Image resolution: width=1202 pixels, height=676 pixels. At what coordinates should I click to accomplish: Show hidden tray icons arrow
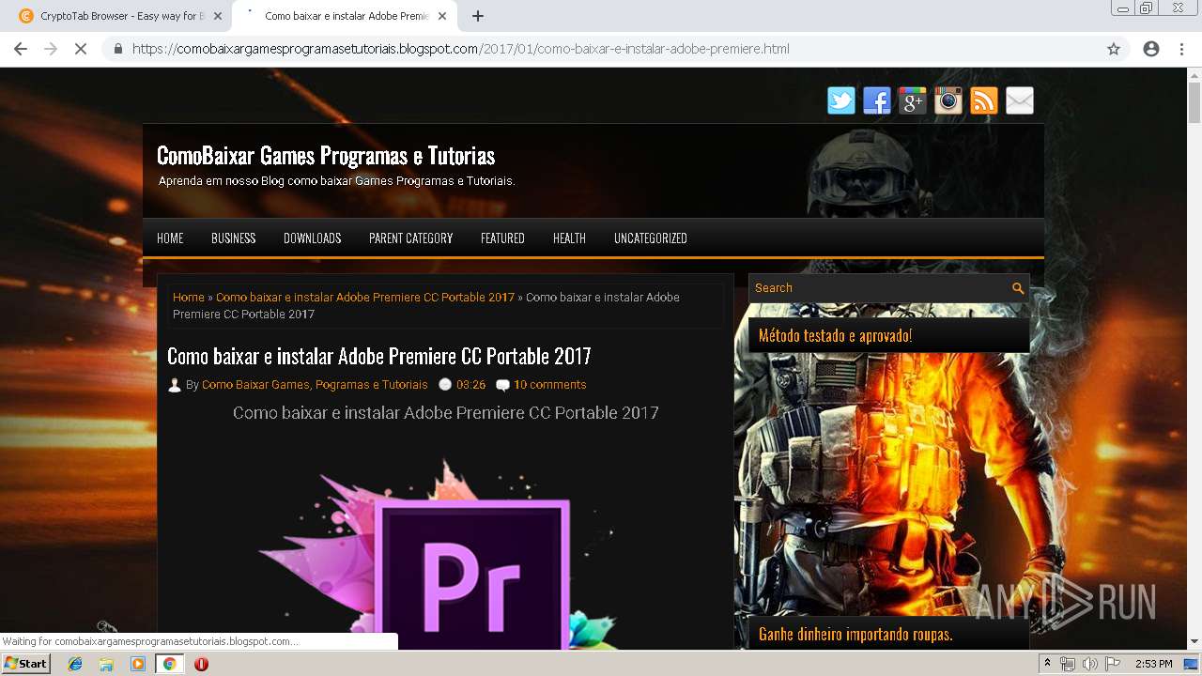point(1047,664)
